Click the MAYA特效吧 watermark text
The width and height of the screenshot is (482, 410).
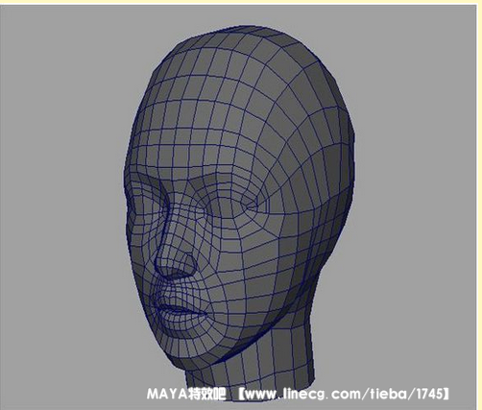(186, 394)
